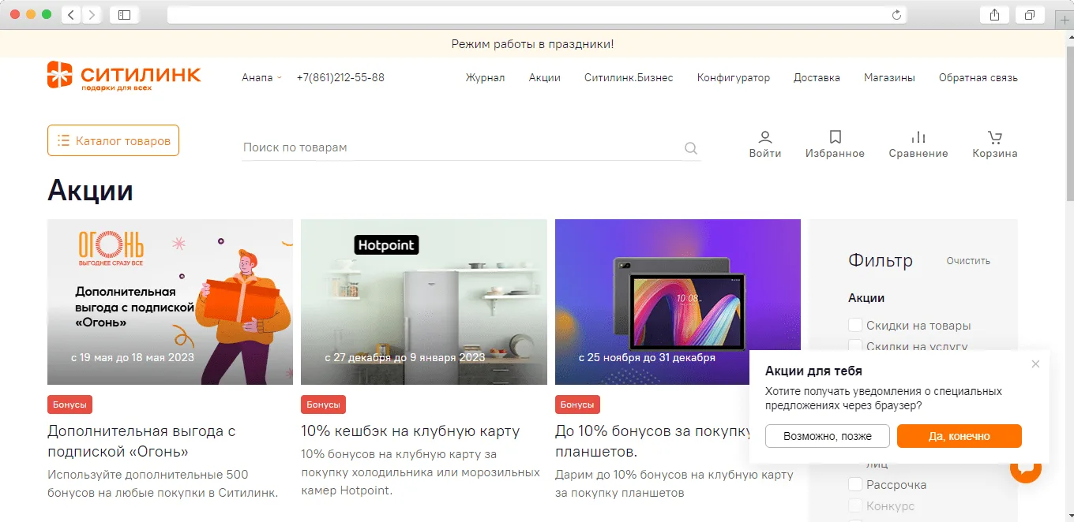This screenshot has height=522, width=1074.
Task: Click the Возможно, позже button
Action: pyautogui.click(x=828, y=436)
